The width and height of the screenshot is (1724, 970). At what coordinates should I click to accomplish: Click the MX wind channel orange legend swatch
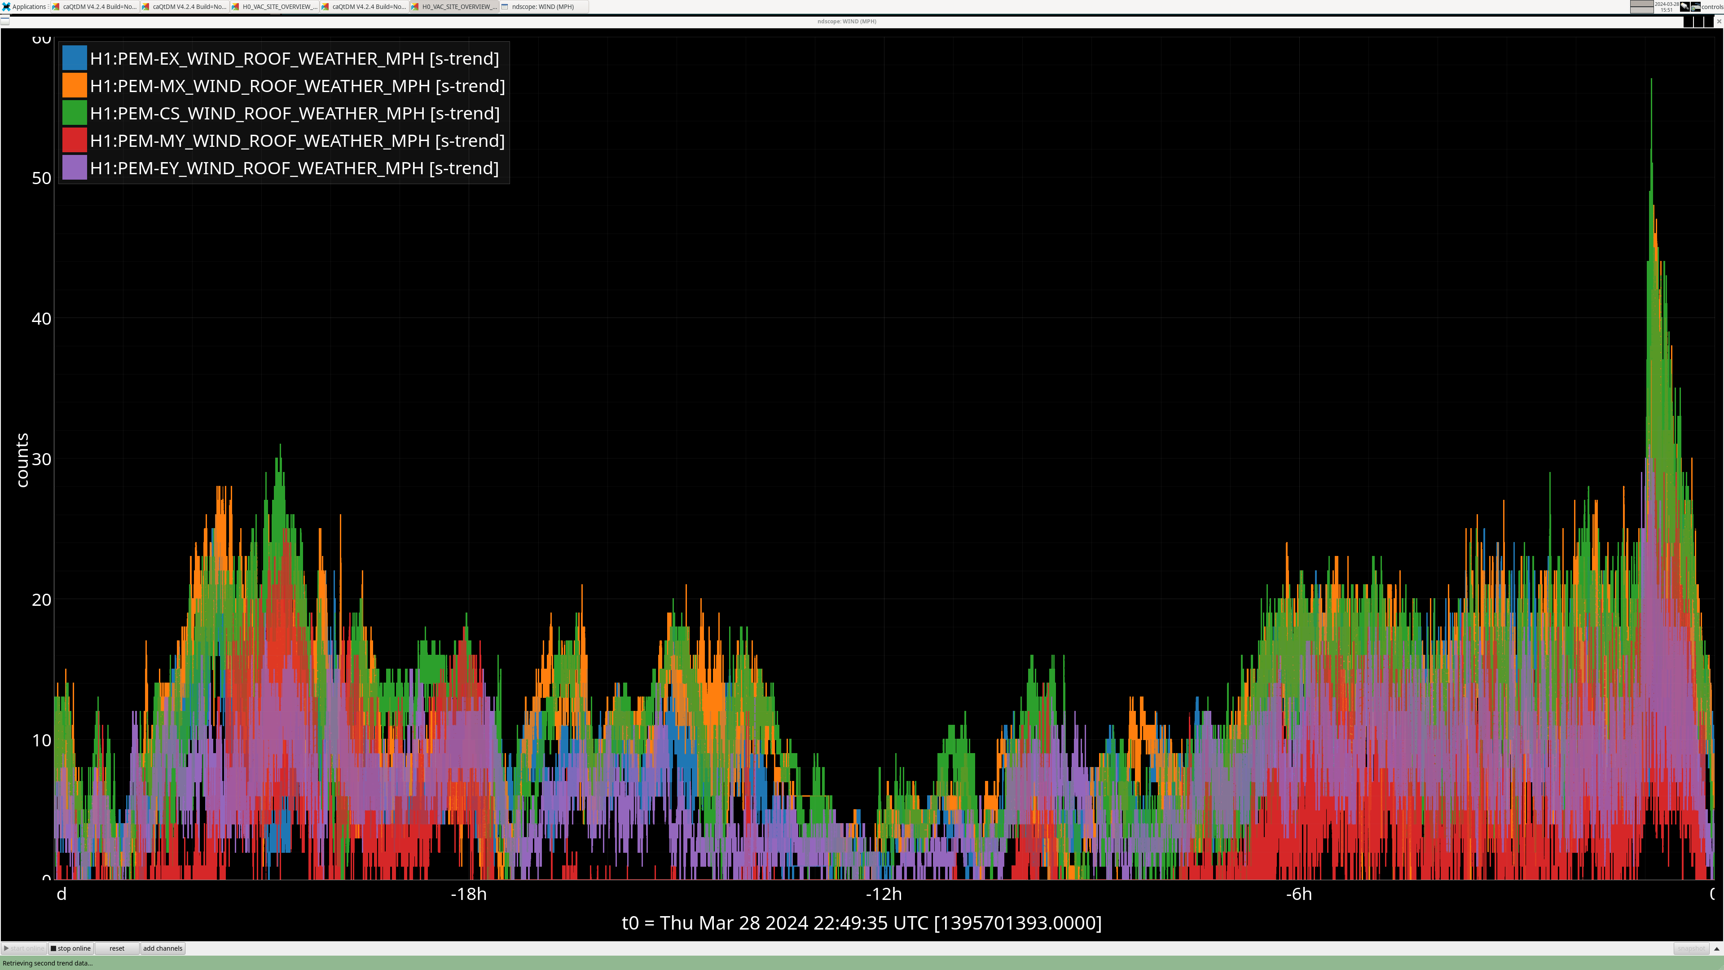tap(74, 86)
